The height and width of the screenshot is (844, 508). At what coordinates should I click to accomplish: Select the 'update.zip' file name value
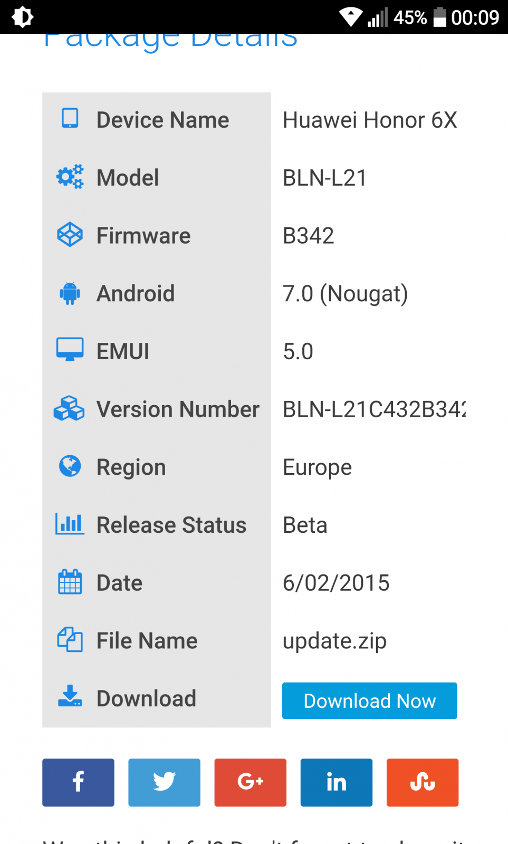coord(335,641)
